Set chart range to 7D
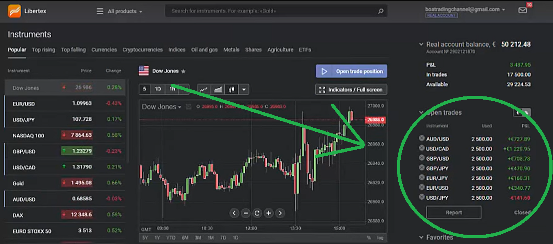The width and height of the screenshot is (553, 244). coord(223,237)
